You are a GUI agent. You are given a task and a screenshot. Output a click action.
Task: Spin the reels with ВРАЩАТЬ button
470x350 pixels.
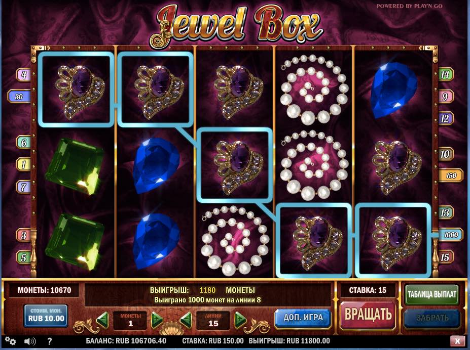(x=368, y=315)
